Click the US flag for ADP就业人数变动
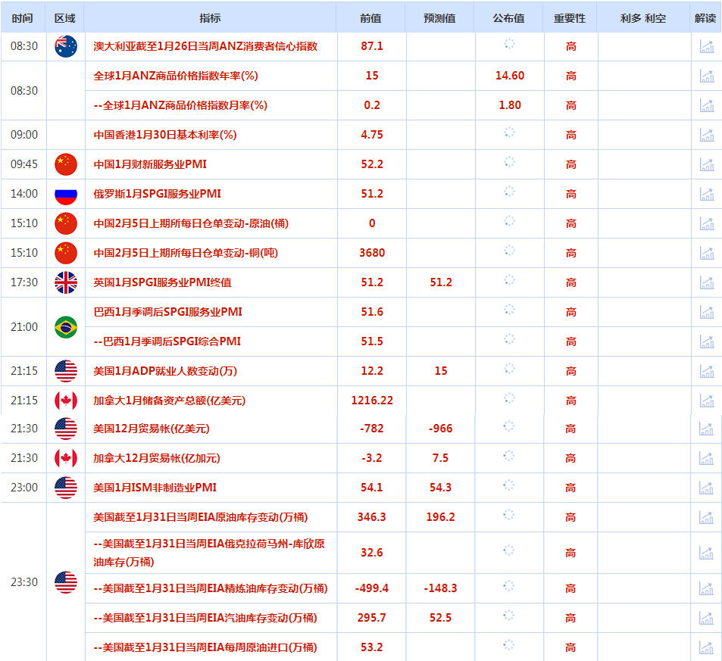 point(66,371)
